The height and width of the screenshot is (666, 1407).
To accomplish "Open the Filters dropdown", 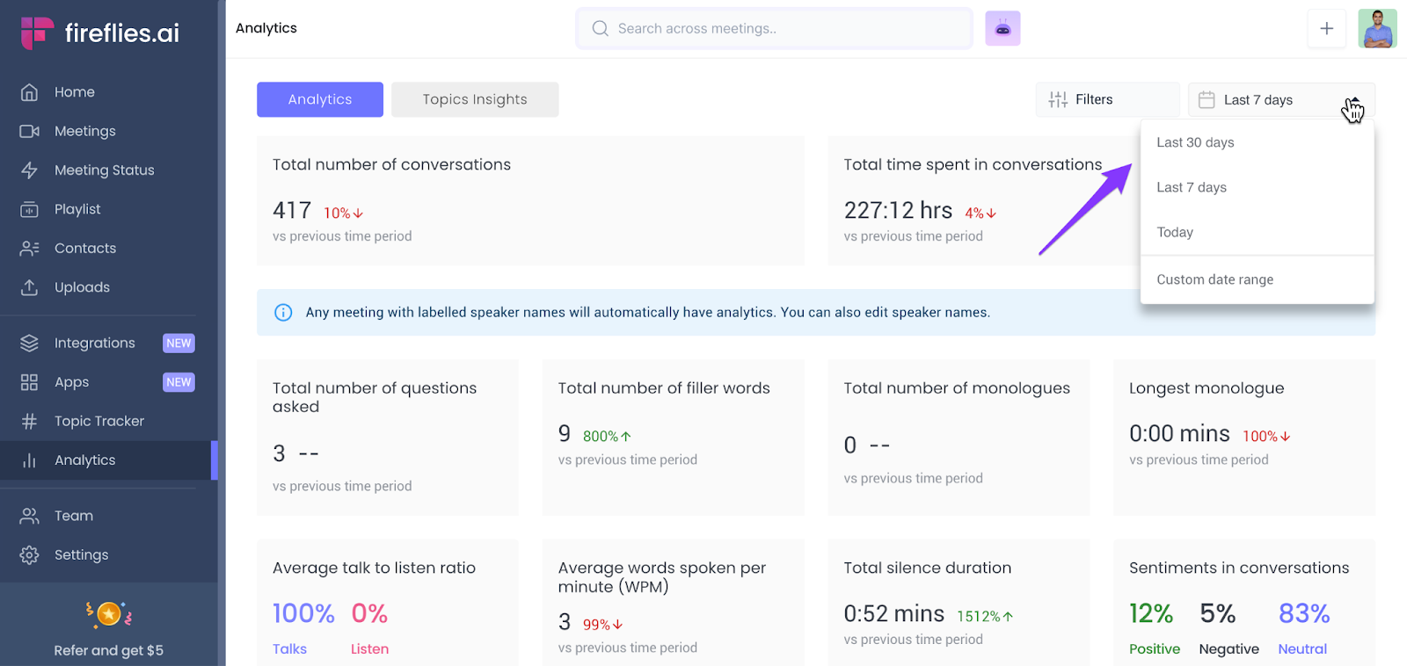I will [x=1106, y=100].
